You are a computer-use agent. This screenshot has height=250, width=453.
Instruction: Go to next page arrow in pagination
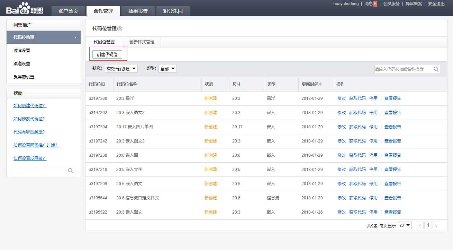436,225
